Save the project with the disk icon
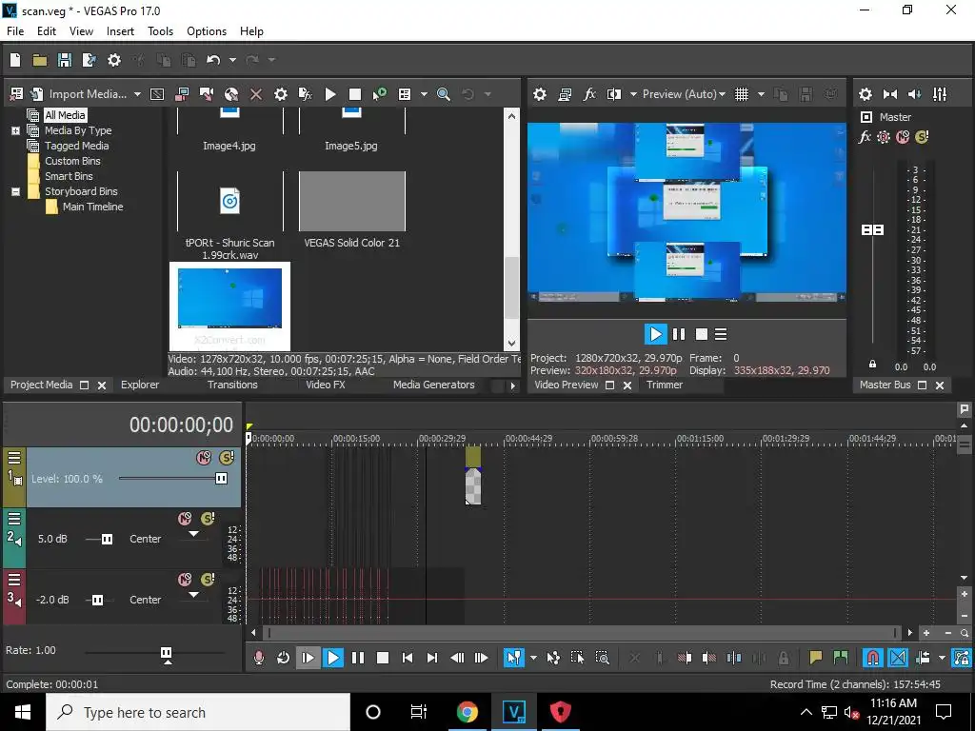Viewport: 975px width, 731px height. pos(65,60)
